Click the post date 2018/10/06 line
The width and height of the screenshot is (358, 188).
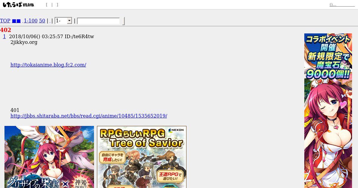coord(51,36)
